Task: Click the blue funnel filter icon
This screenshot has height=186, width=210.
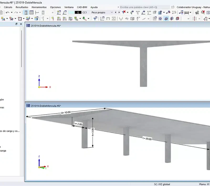Action: pos(95,19)
